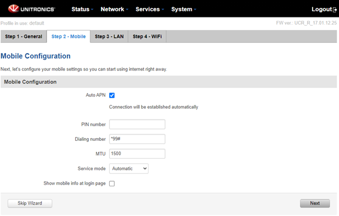
Task: Focus the PIN number field
Action: click(x=137, y=124)
